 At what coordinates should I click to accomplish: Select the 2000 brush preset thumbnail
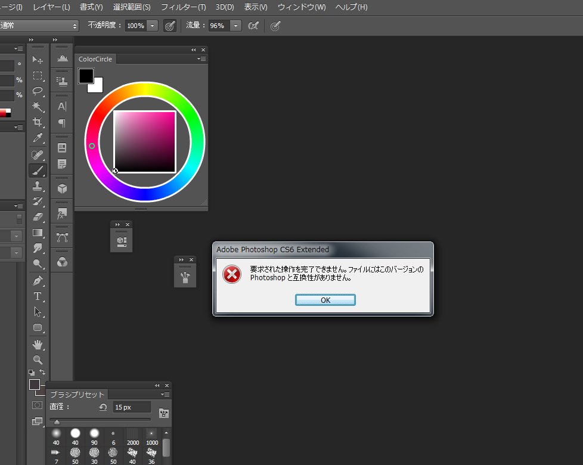pyautogui.click(x=132, y=433)
